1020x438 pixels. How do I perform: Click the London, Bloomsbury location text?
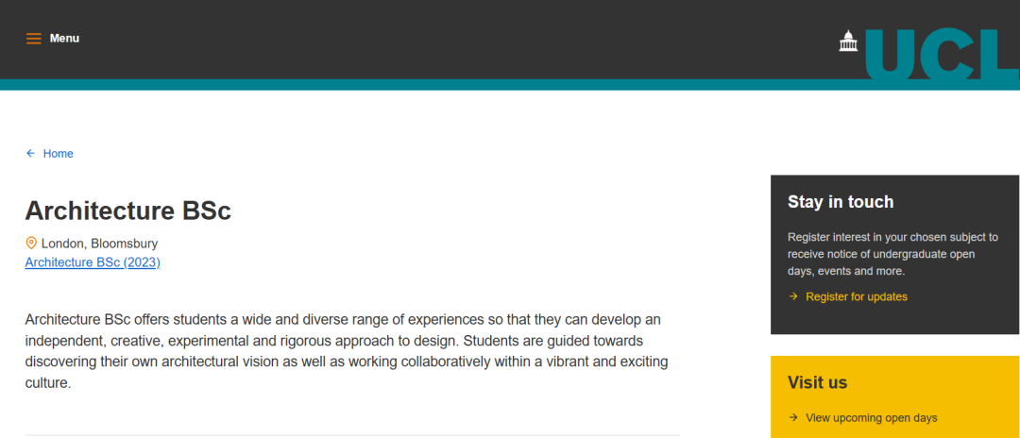tap(99, 244)
